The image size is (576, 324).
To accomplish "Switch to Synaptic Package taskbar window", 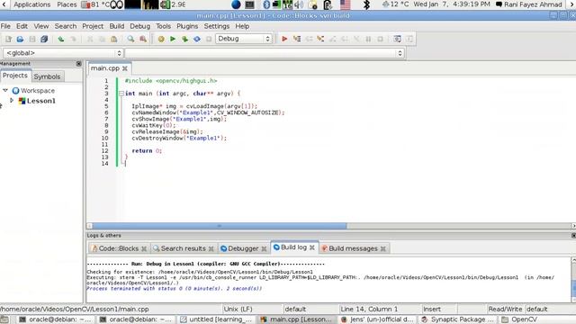I will 458,319.
